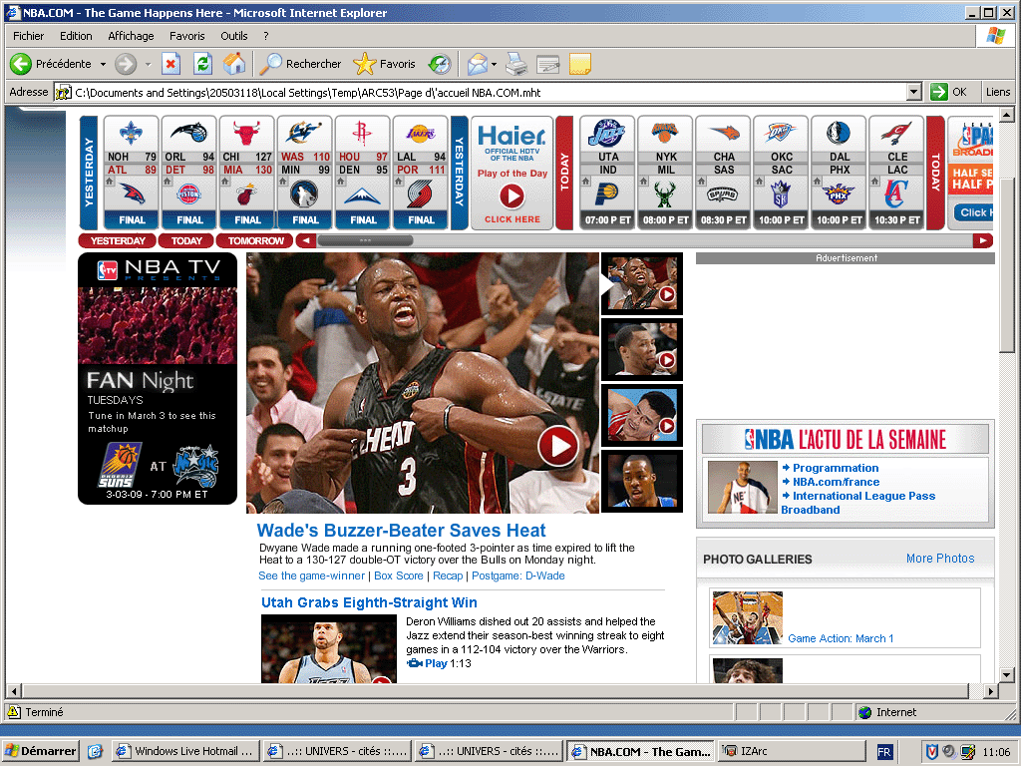Screen dimensions: 1021x766
Task: Click See the game-winner link
Action: click(311, 575)
